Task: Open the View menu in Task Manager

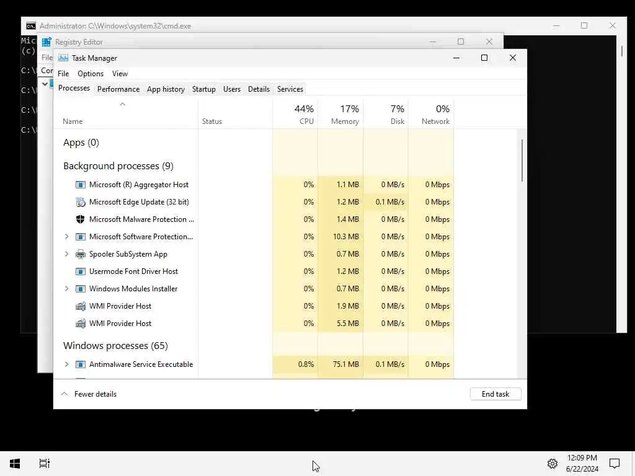Action: 120,74
